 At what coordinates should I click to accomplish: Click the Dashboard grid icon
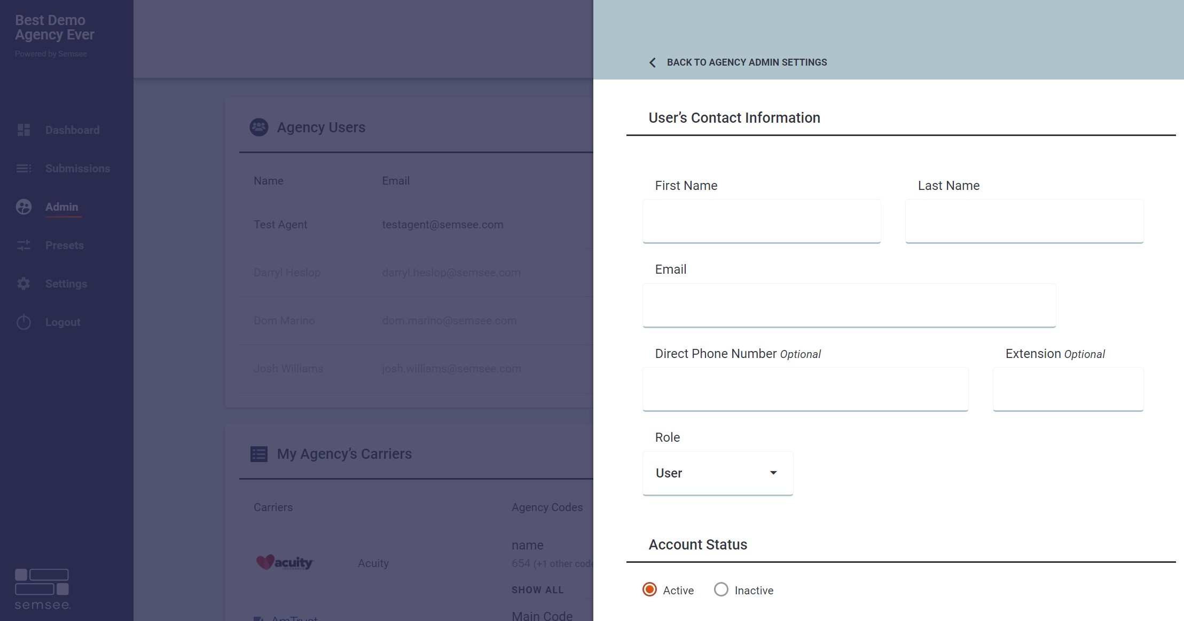[23, 130]
